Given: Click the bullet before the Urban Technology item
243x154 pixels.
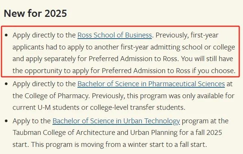Looking at the screenshot, I should pos(6,121).
